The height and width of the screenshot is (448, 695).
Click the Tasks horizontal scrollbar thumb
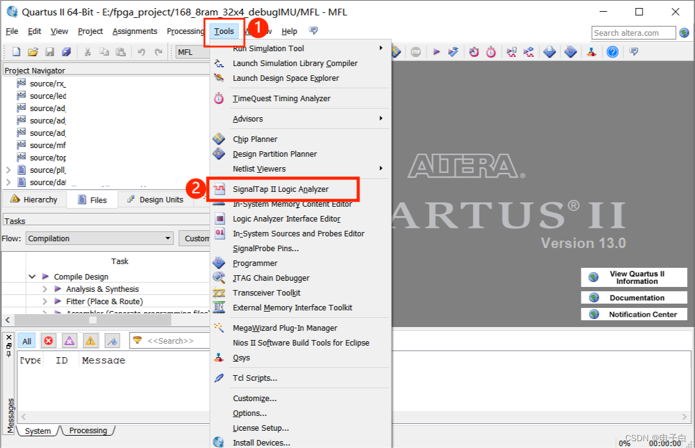[x=93, y=320]
